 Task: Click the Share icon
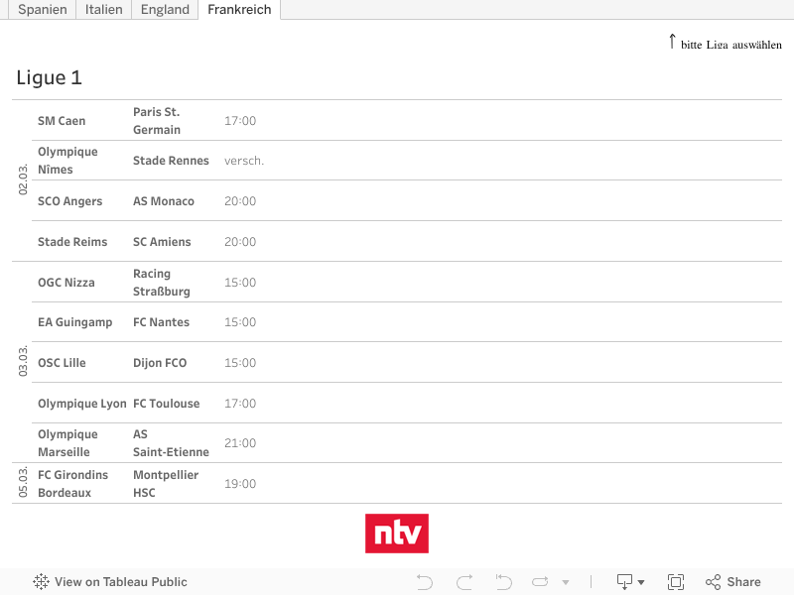[x=713, y=582]
